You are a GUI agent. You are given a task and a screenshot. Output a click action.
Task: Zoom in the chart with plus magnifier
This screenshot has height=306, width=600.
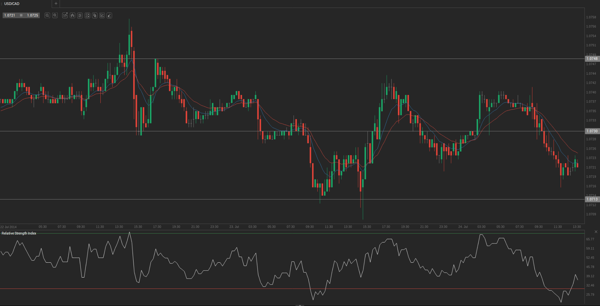[55, 16]
